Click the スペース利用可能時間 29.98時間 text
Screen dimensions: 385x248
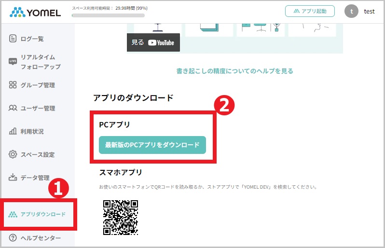click(110, 8)
